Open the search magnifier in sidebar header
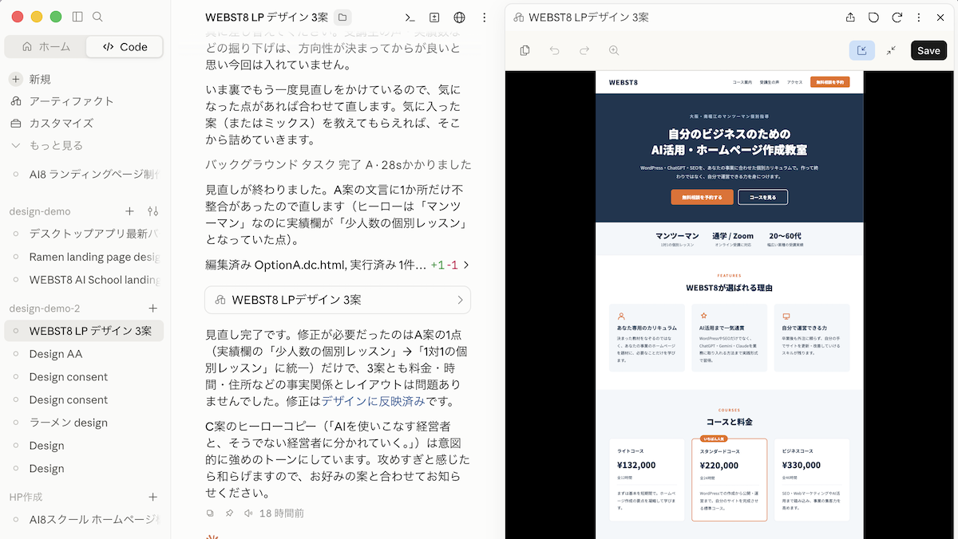958x539 pixels. click(97, 17)
